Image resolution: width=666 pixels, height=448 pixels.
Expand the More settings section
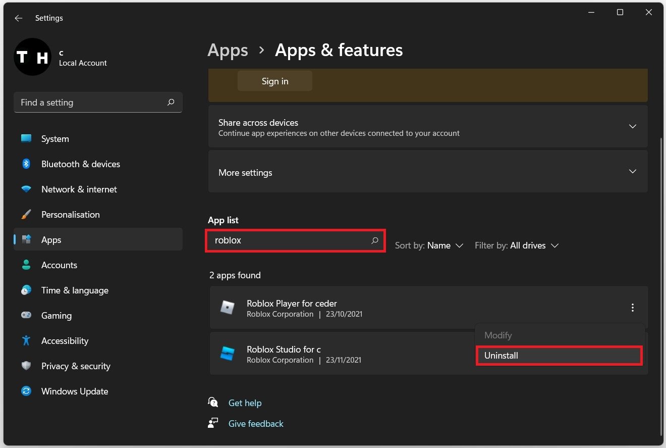pos(632,172)
